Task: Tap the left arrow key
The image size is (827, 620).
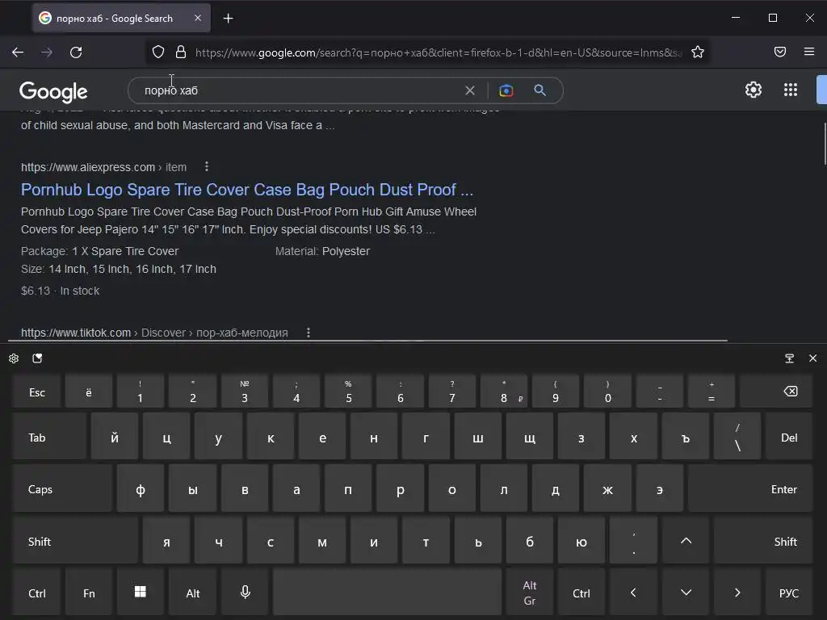Action: 633,592
